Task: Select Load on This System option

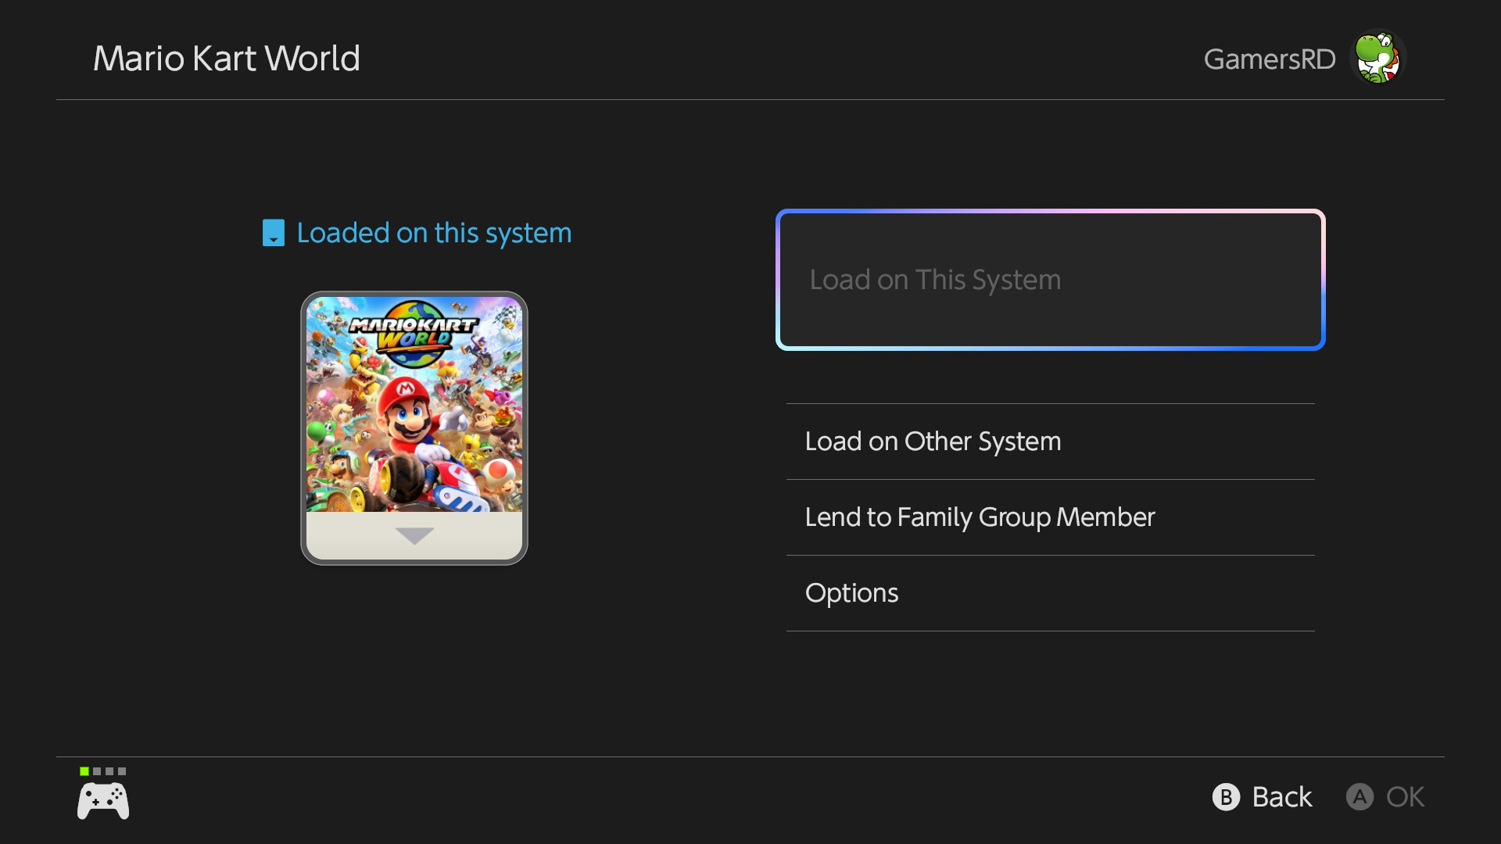Action: point(1050,280)
